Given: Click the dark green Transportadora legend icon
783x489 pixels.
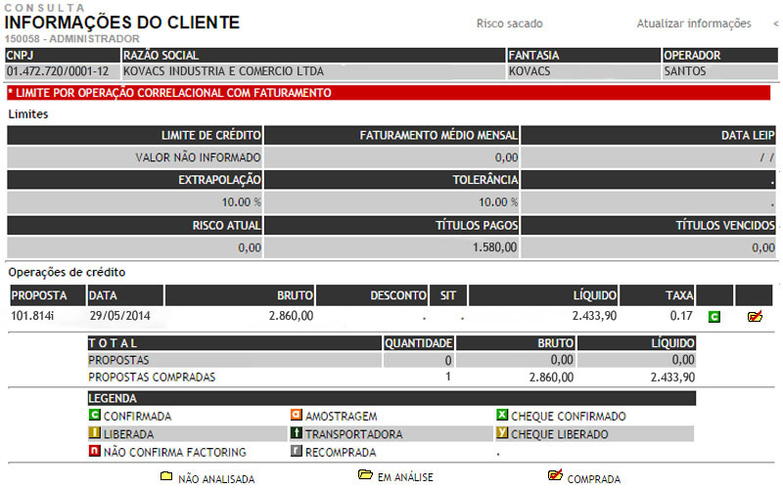Looking at the screenshot, I should tap(296, 433).
